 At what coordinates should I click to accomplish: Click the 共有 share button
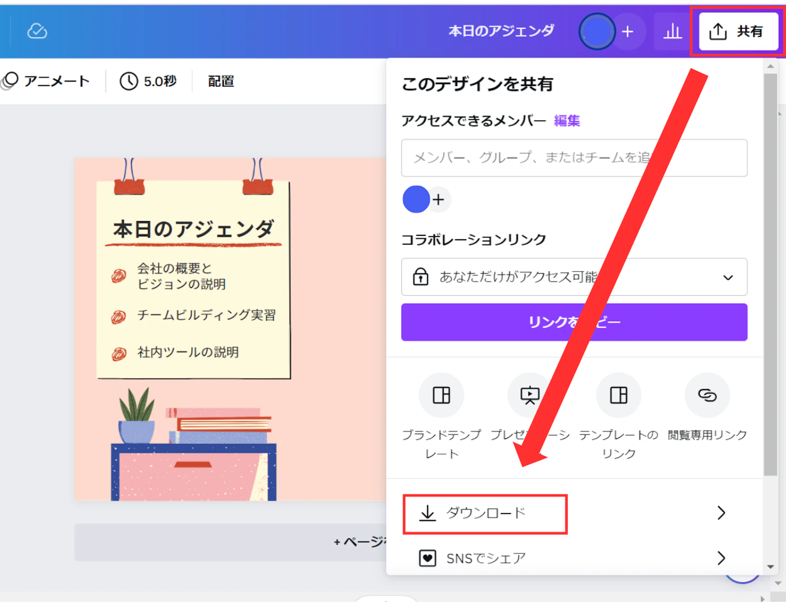point(738,31)
